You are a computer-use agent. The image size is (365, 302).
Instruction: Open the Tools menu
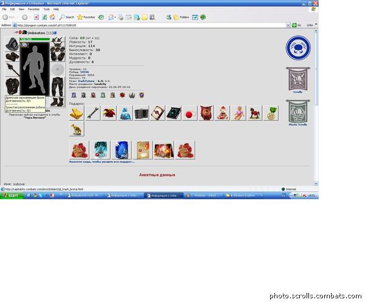pyautogui.click(x=47, y=9)
